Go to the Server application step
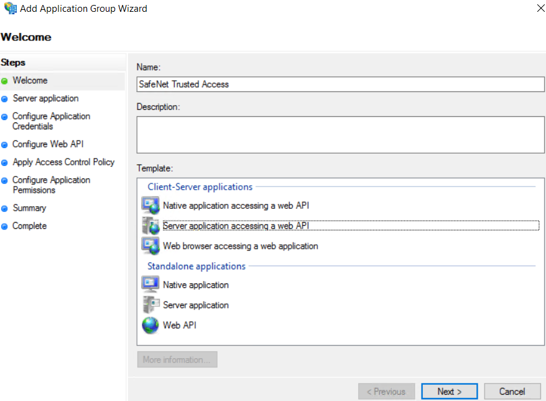This screenshot has height=401, width=546. pos(45,98)
